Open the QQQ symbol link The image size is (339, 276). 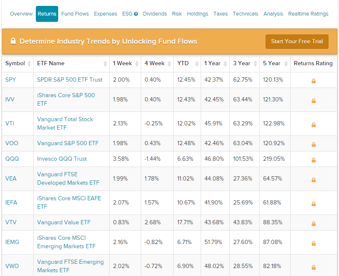[x=12, y=159]
